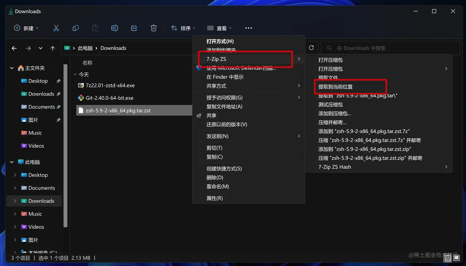Open the 授予访问权限(G) submenu

coord(249,98)
